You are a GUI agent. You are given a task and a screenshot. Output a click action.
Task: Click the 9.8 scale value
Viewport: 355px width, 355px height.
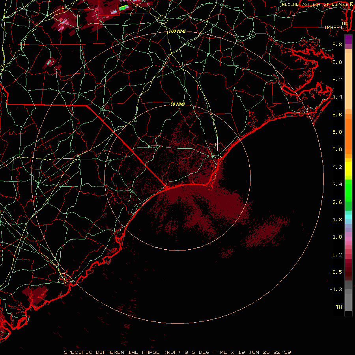(x=337, y=44)
